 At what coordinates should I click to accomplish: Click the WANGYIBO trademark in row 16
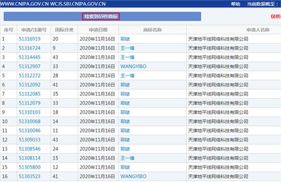[133, 176]
